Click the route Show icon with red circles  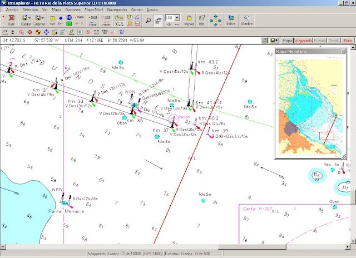point(106,24)
